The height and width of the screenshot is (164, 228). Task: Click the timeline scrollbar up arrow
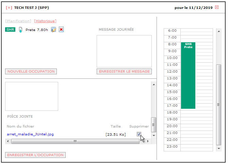(219, 31)
